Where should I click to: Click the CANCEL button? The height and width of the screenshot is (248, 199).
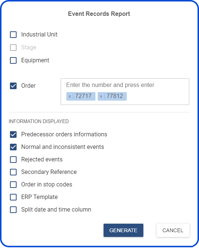coord(173,230)
